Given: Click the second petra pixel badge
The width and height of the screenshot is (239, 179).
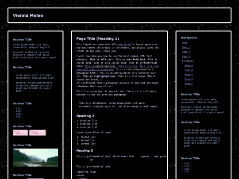Looking at the screenshot, I should (x=37, y=133).
